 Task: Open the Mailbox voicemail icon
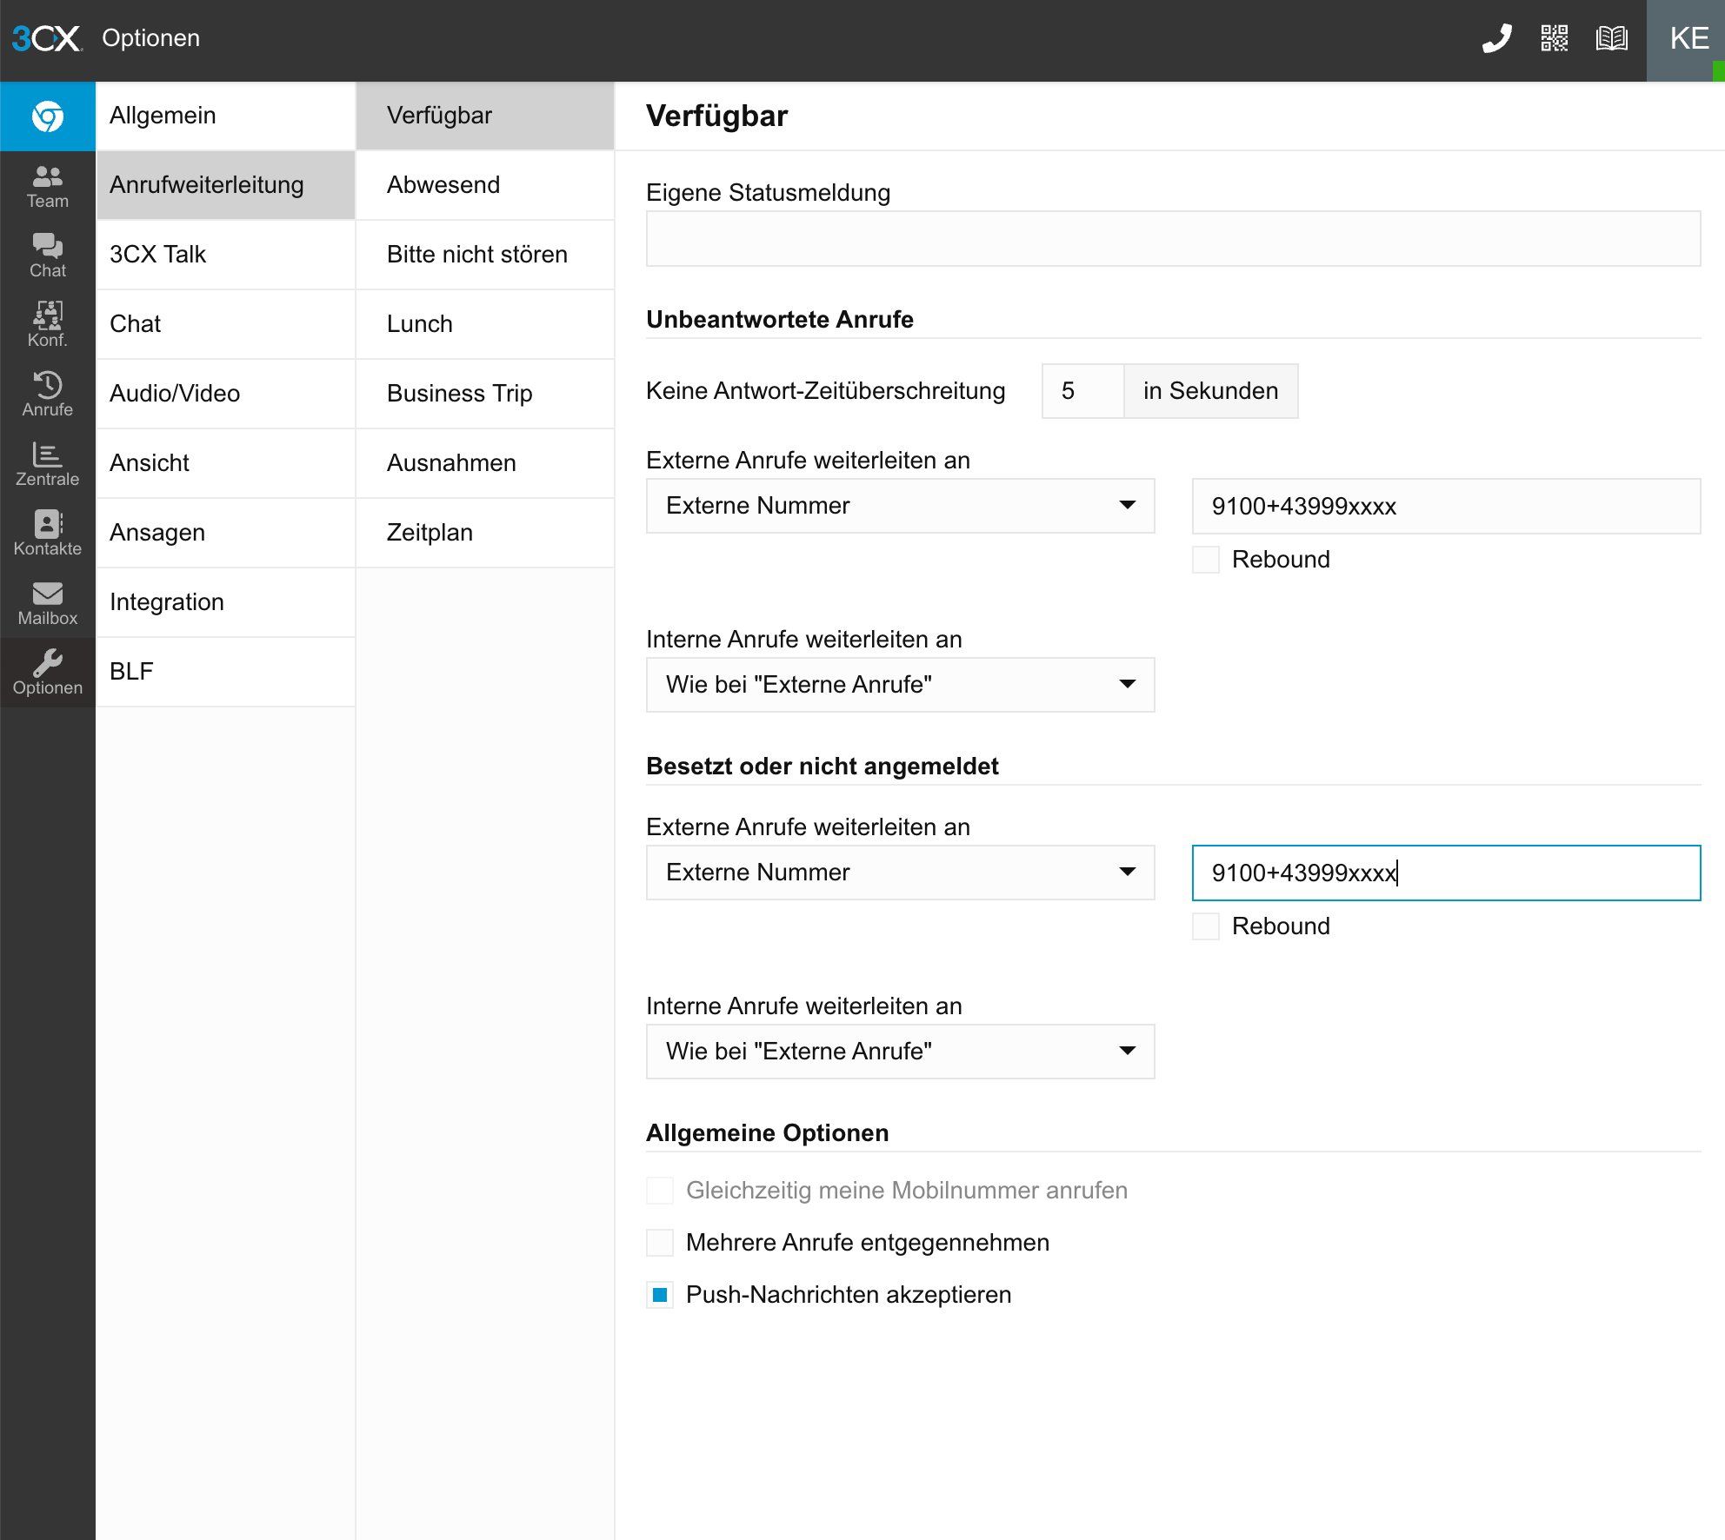tap(48, 603)
